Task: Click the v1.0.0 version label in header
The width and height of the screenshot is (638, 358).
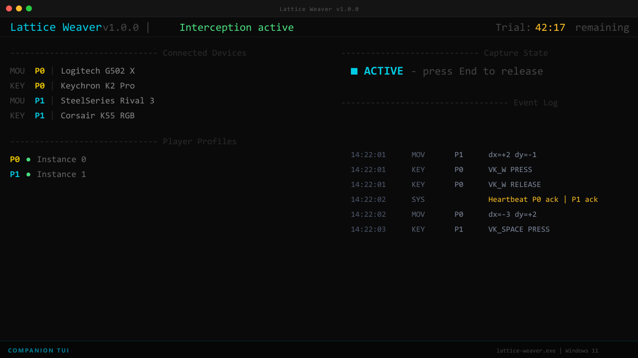Action: 121,27
